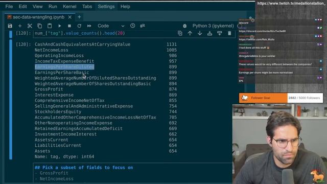Viewport: 327px width, 184px height.
Task: Click the 'Earnings per share might be more normalized' chat message
Action: [x=266, y=73]
